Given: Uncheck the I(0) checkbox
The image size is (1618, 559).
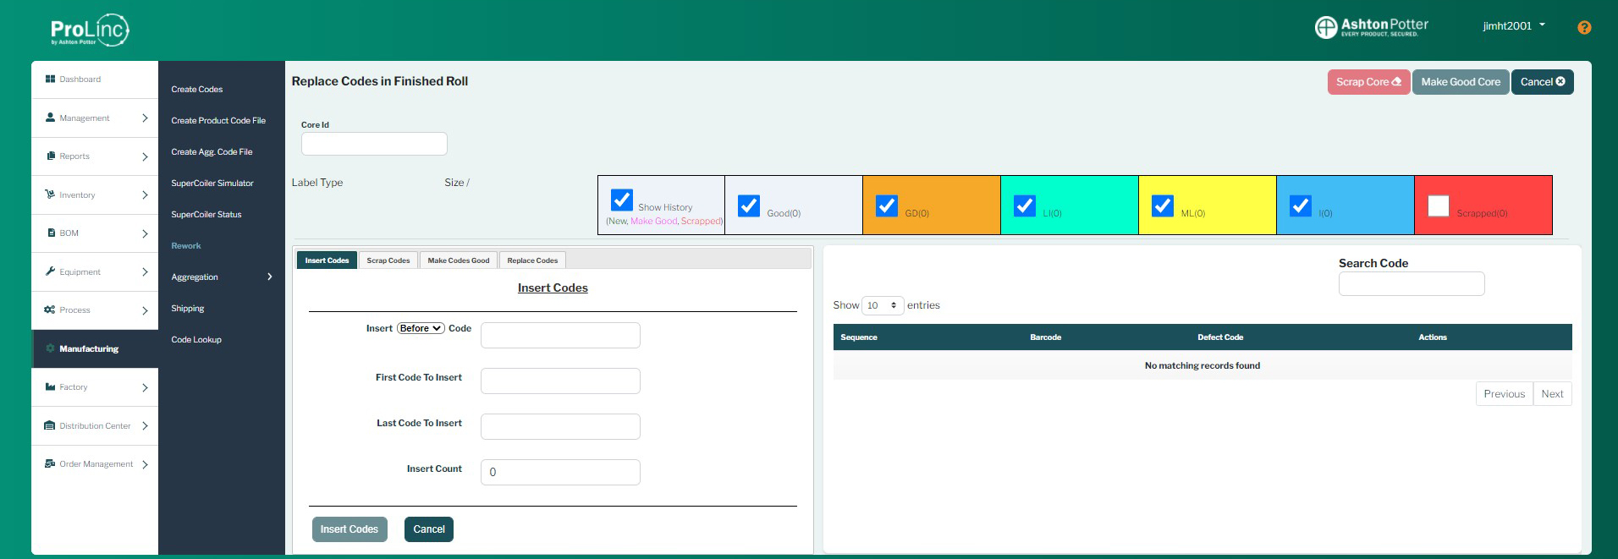Looking at the screenshot, I should pos(1301,206).
